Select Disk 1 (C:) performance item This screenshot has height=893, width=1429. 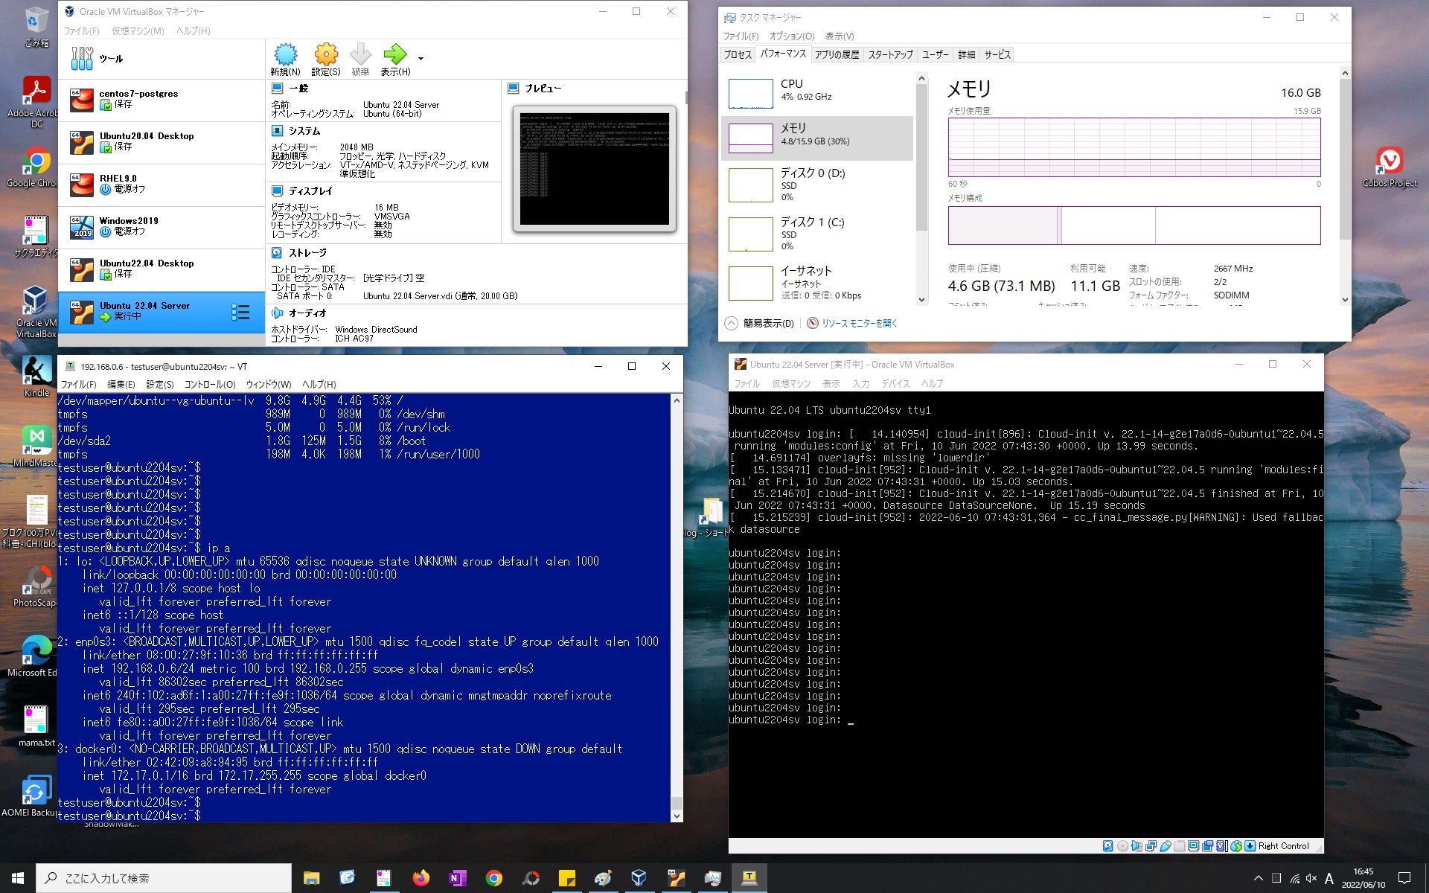(x=817, y=234)
